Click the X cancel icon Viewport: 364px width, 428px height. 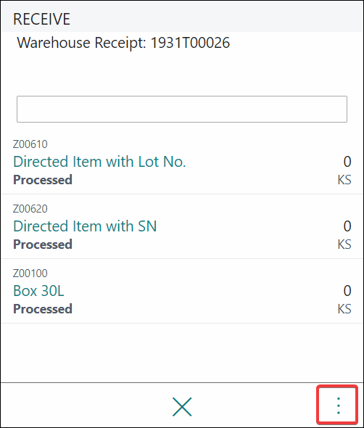[x=182, y=406]
